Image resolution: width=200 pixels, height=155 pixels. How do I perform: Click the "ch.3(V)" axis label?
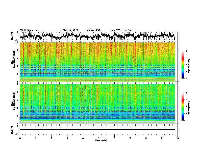[x=12, y=130]
